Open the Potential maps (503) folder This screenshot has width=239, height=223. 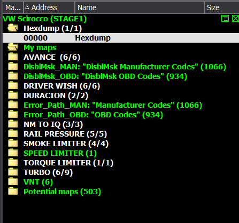tap(62, 192)
